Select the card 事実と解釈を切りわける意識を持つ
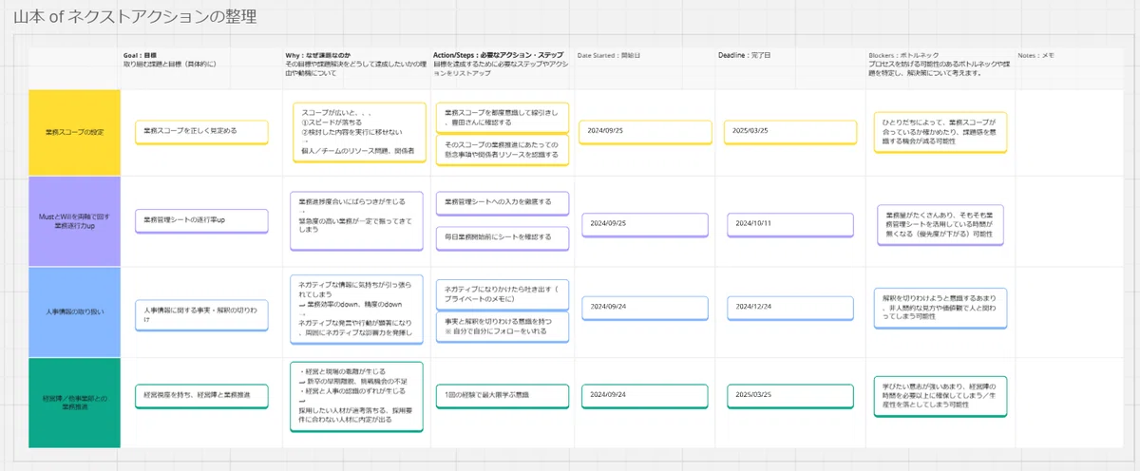 pos(503,327)
